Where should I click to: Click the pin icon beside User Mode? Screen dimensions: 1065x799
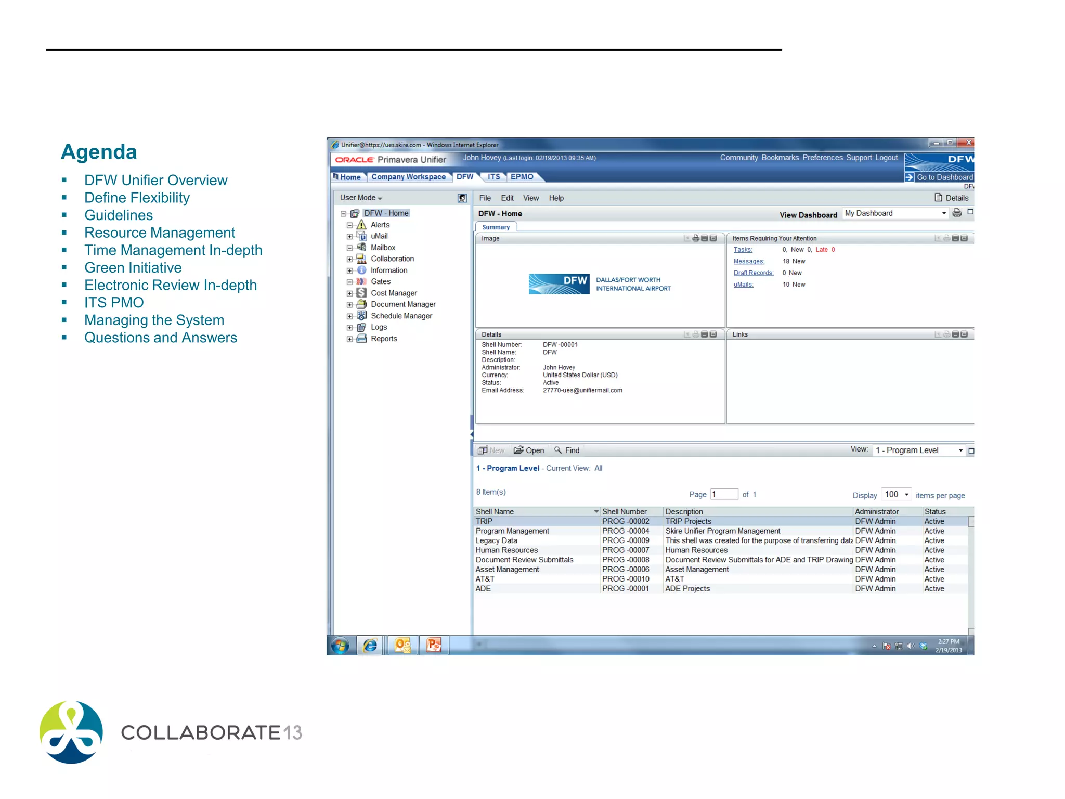[x=462, y=198]
